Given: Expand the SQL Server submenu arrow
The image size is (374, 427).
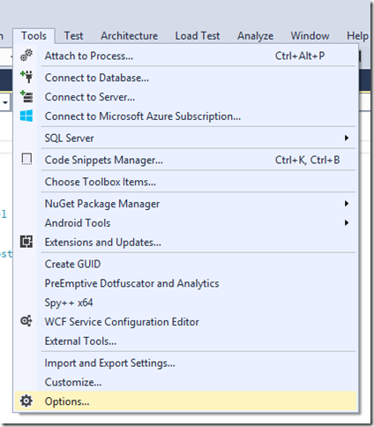Looking at the screenshot, I should (x=347, y=138).
